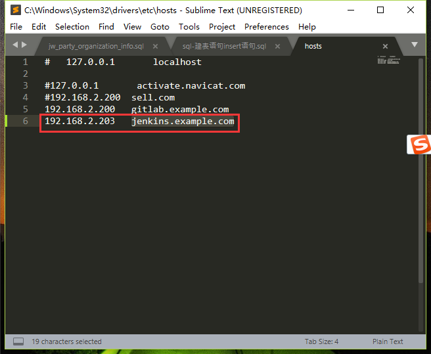
Task: Click the next tab right arrow
Action: tap(24, 45)
